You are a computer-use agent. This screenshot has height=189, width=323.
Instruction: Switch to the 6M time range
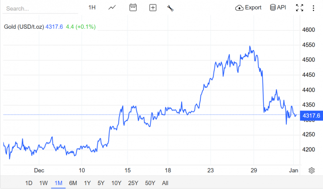(73, 183)
